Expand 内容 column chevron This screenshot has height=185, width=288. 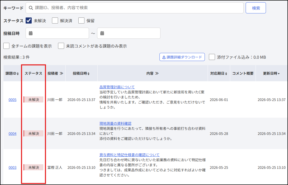tap(157, 73)
